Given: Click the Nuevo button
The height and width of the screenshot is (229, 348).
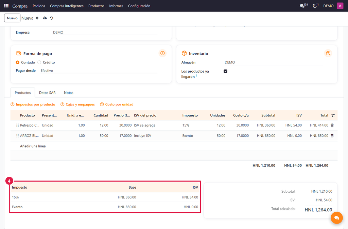Looking at the screenshot, I should pos(12,18).
